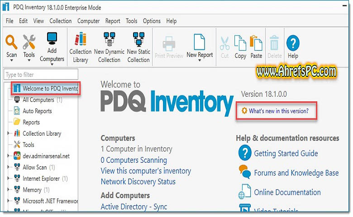Open the Report menu
353x217 pixels.
113,21
